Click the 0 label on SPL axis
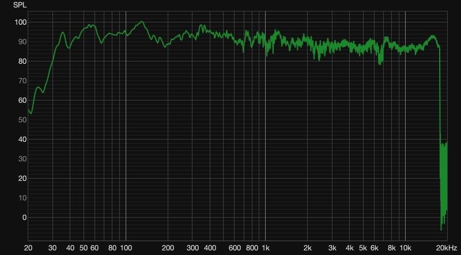This screenshot has height=255, width=461. pyautogui.click(x=24, y=218)
